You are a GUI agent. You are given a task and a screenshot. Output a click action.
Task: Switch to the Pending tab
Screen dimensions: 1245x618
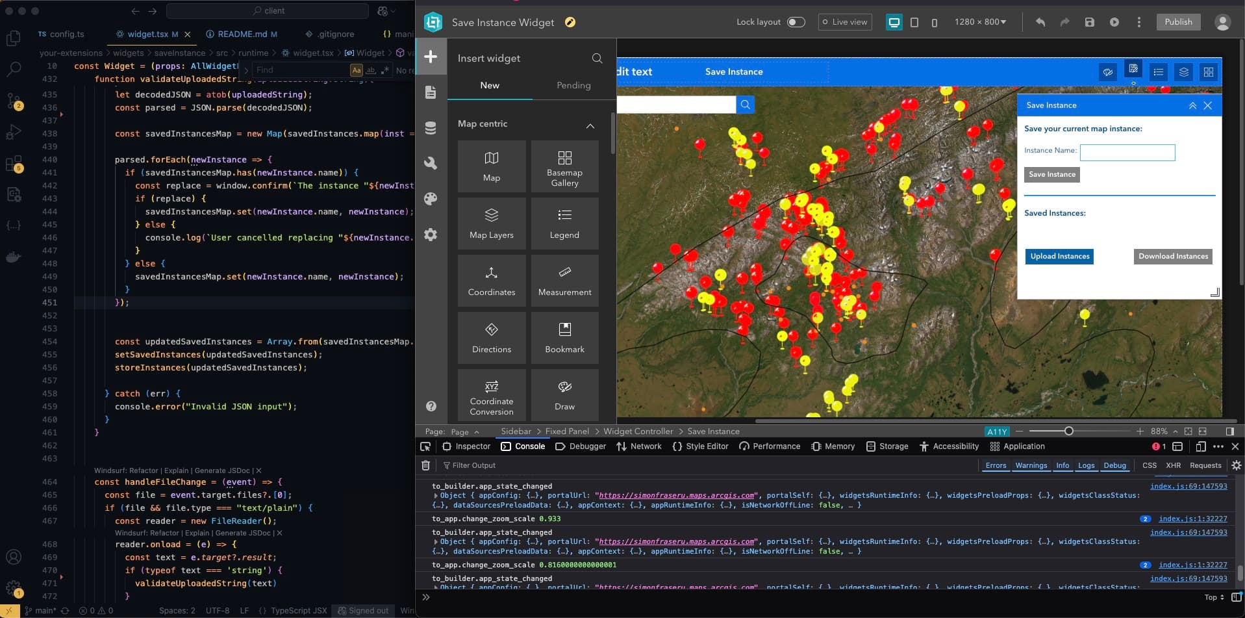[573, 85]
